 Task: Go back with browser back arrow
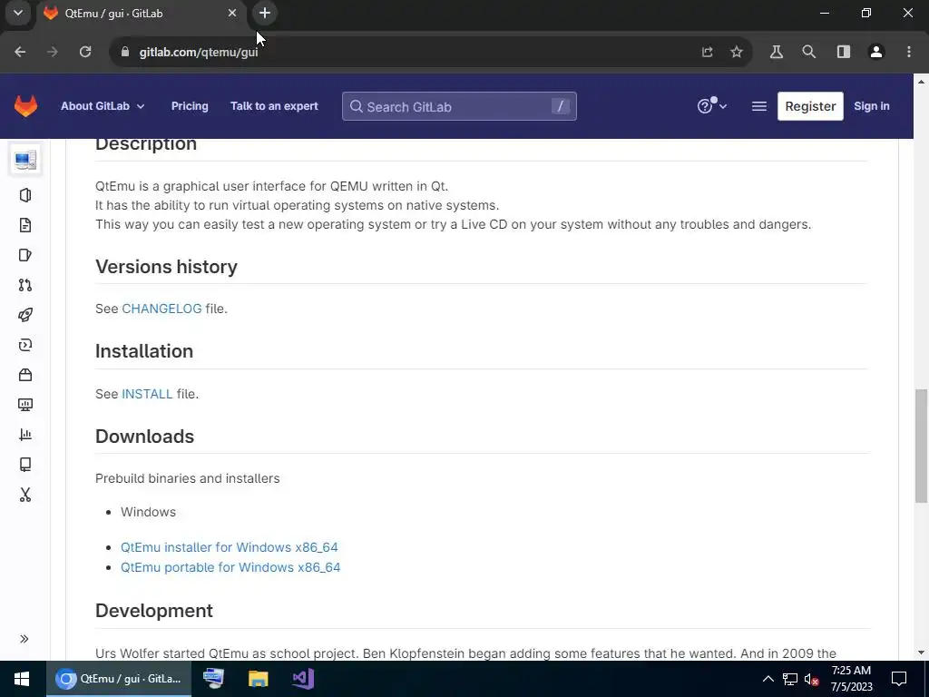pos(20,52)
